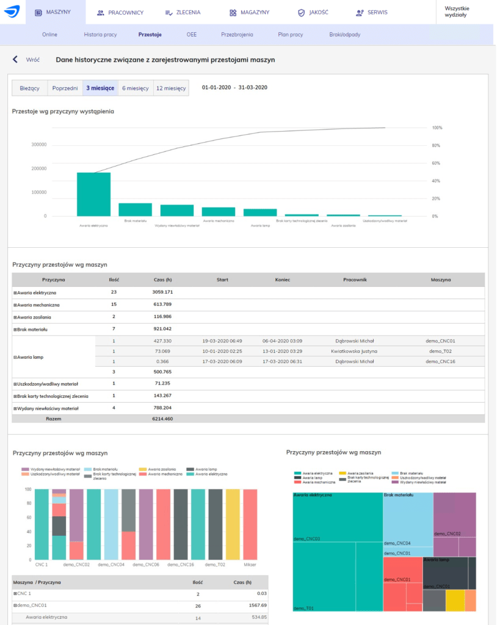Click the Maszyny icon in navbar
The width and height of the screenshot is (500, 625).
[x=38, y=12]
